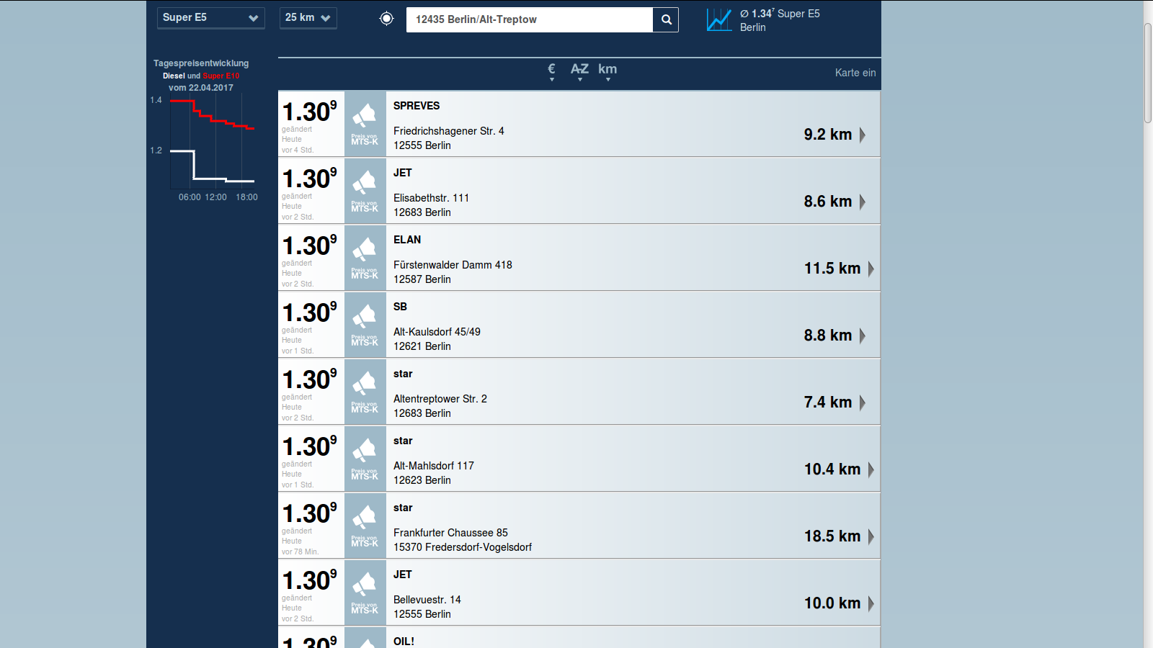The width and height of the screenshot is (1153, 648).
Task: Expand star Alt-Mahlsdorf 117 details arrow
Action: 871,469
